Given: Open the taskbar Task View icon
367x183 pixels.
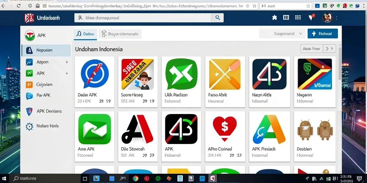Looking at the screenshot, I should 85,179.
